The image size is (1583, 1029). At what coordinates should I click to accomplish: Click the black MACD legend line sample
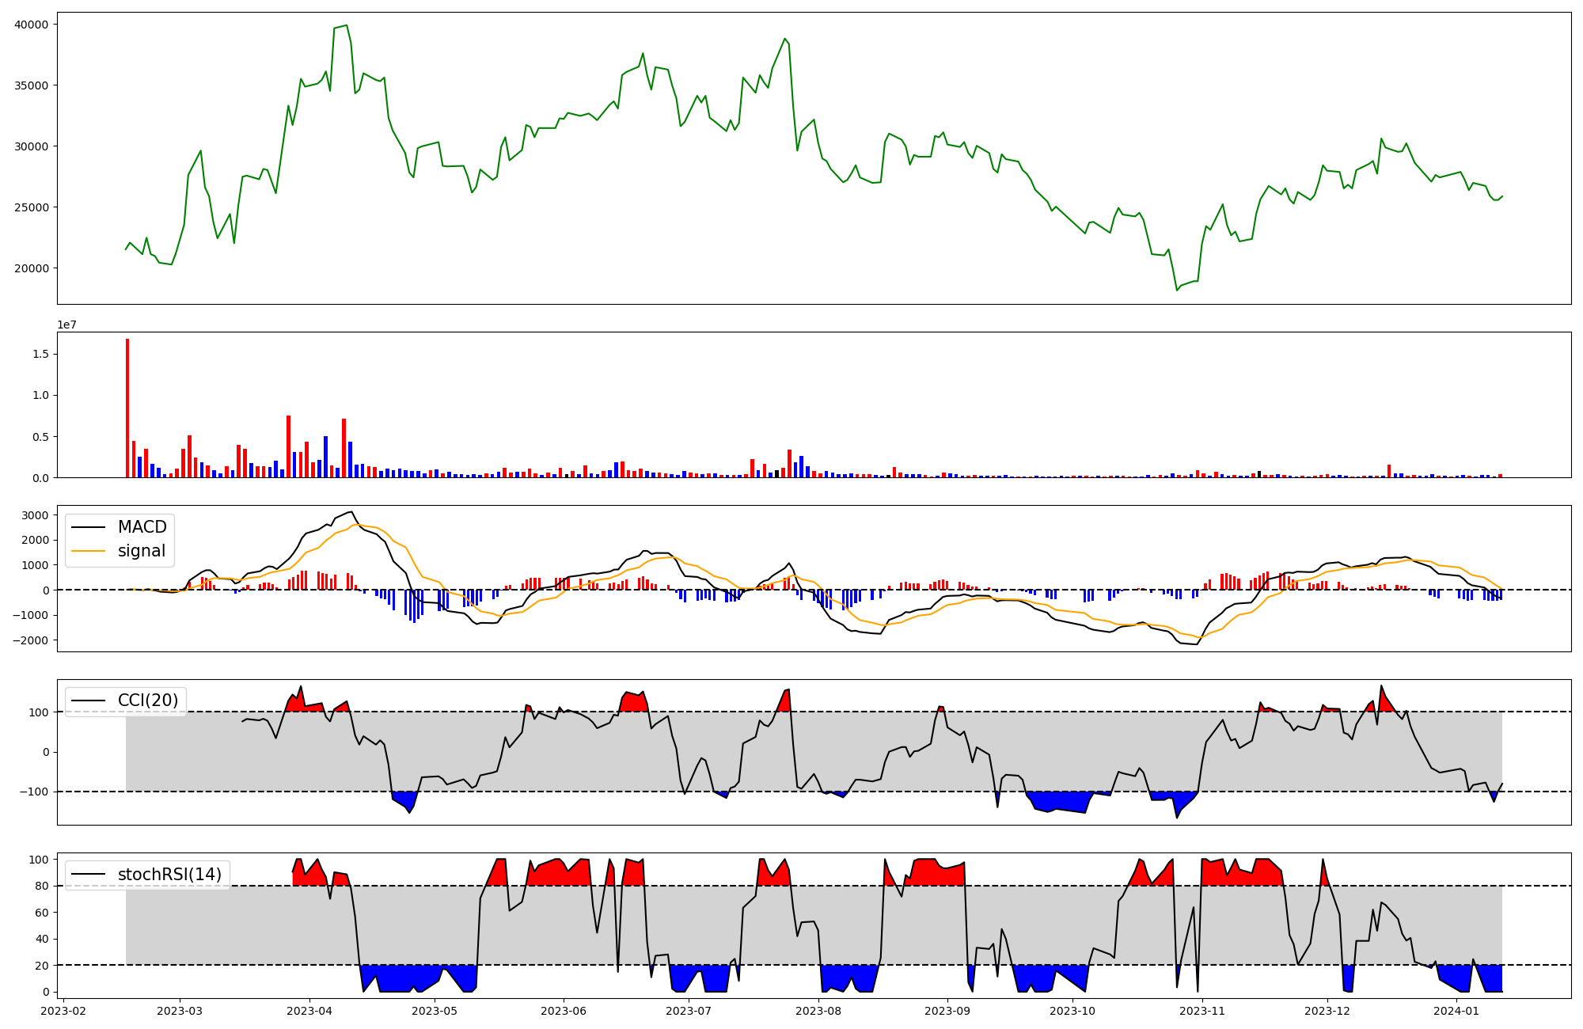click(88, 527)
